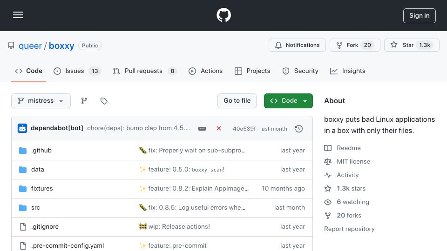The width and height of the screenshot is (447, 251).
Task: Open 'wip: Release actions!' commit
Action: coord(175,226)
